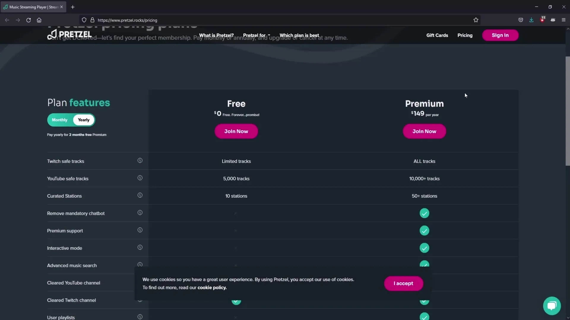
Task: Click Join Now for the Free plan
Action: (x=236, y=131)
